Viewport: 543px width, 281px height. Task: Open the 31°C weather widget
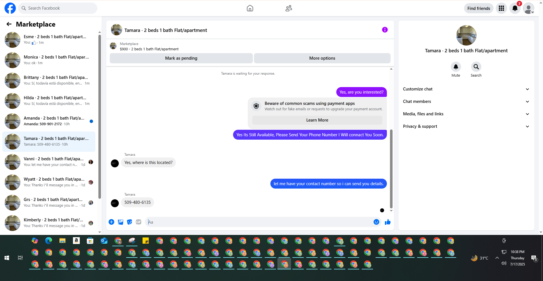coord(480,258)
